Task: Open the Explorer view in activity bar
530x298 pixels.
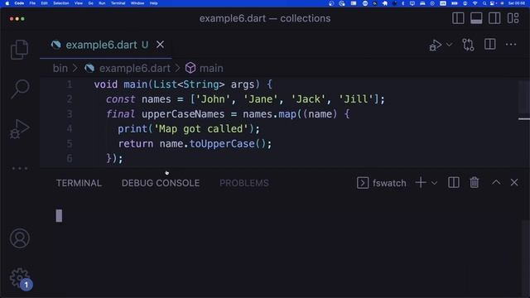Action: pos(19,50)
